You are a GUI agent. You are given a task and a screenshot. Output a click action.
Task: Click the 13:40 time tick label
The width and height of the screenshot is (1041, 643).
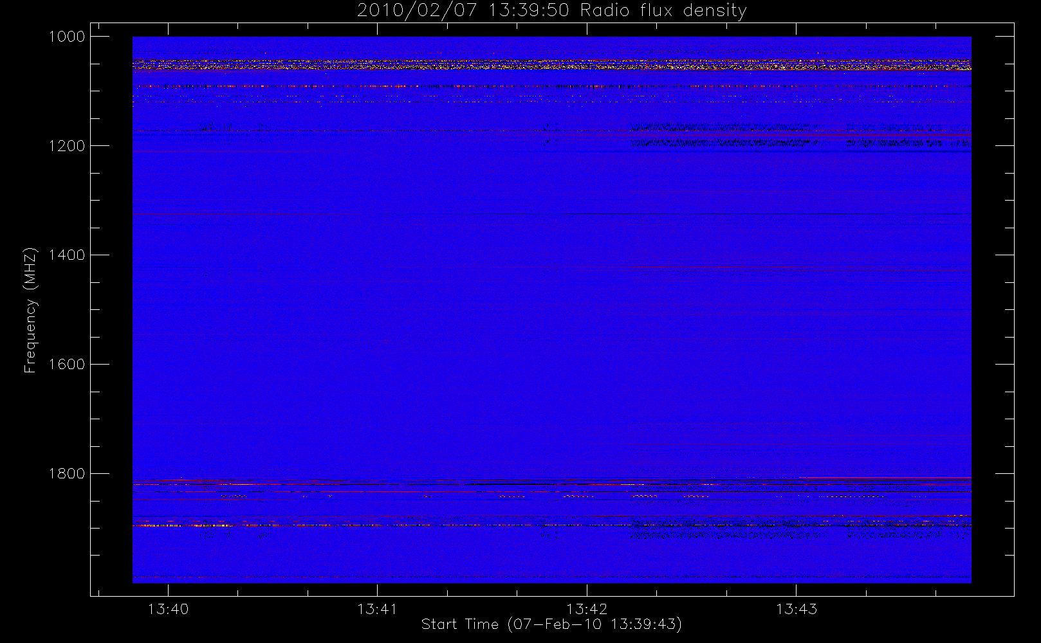(169, 609)
